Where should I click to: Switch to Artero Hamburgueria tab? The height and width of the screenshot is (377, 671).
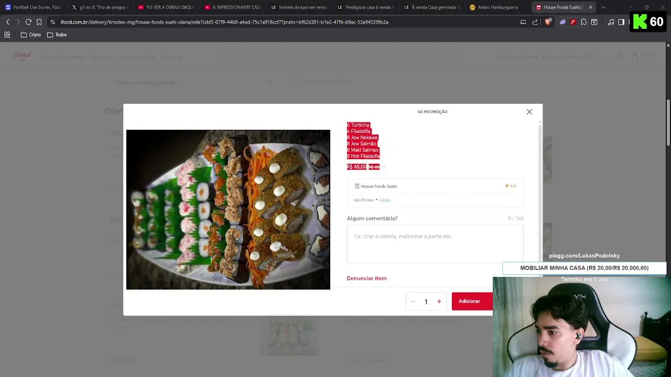[499, 7]
